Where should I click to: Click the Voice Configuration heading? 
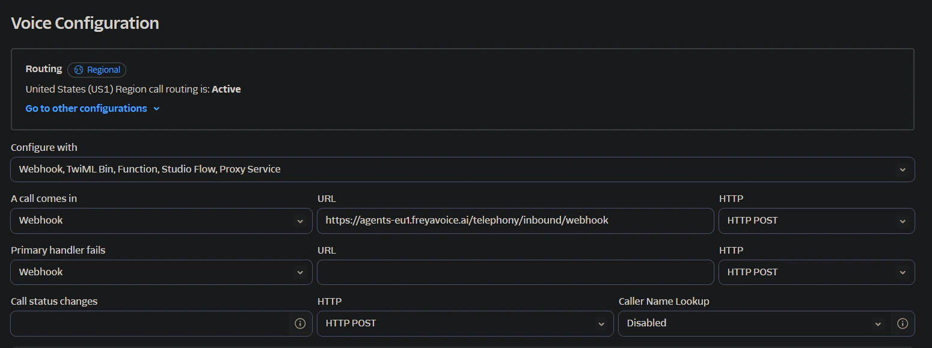tap(85, 23)
